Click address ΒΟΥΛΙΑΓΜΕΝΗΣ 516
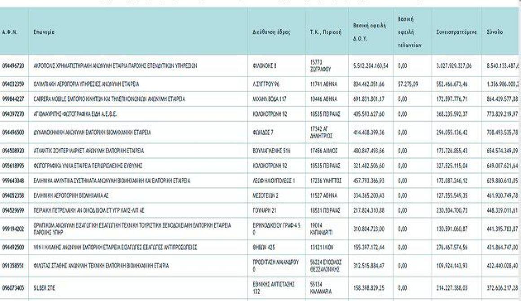Image resolution: width=521 pixels, height=301 pixels. pos(271,151)
